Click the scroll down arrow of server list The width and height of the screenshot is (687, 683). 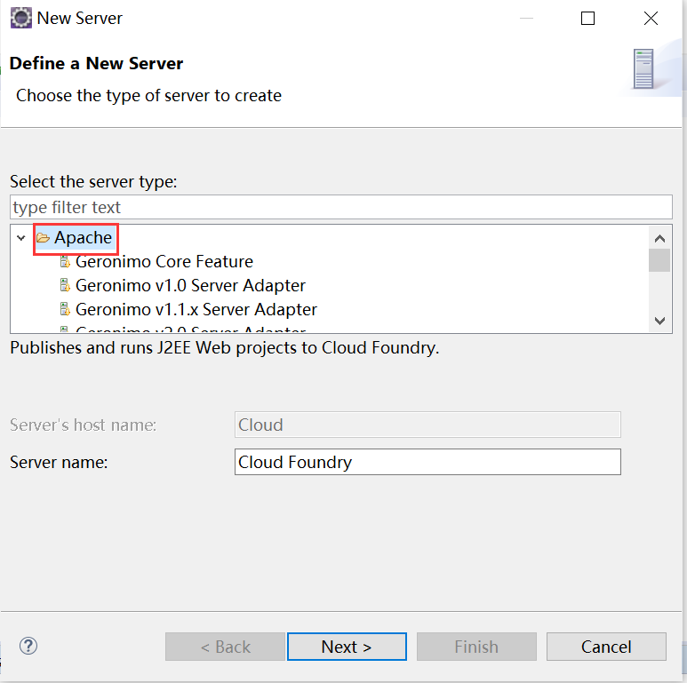(x=659, y=321)
